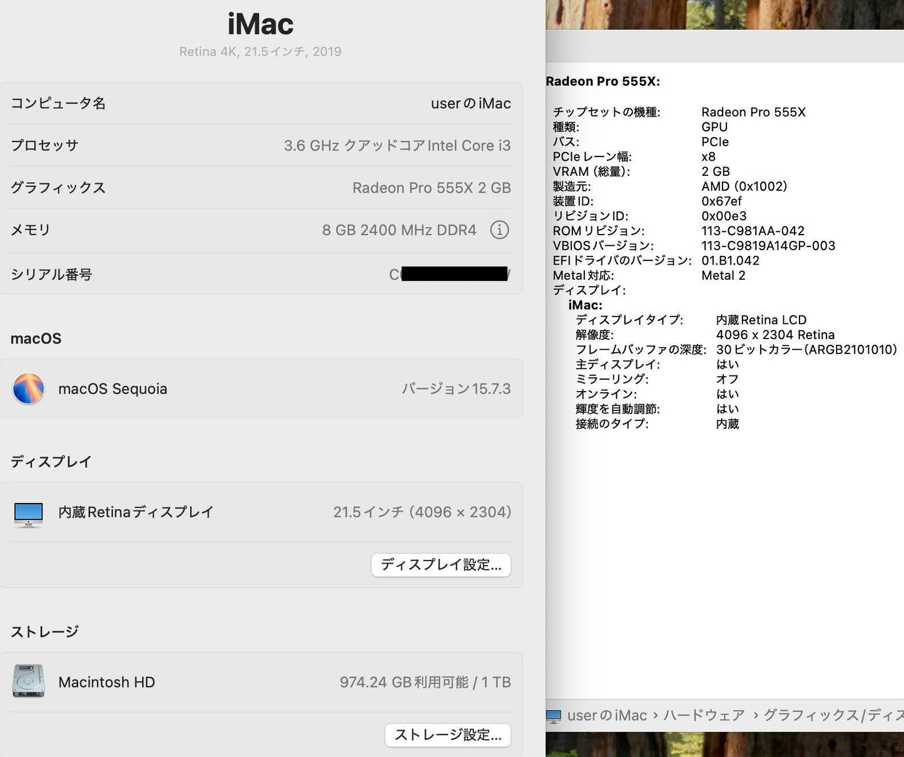Click the オンライン label

tap(606, 394)
